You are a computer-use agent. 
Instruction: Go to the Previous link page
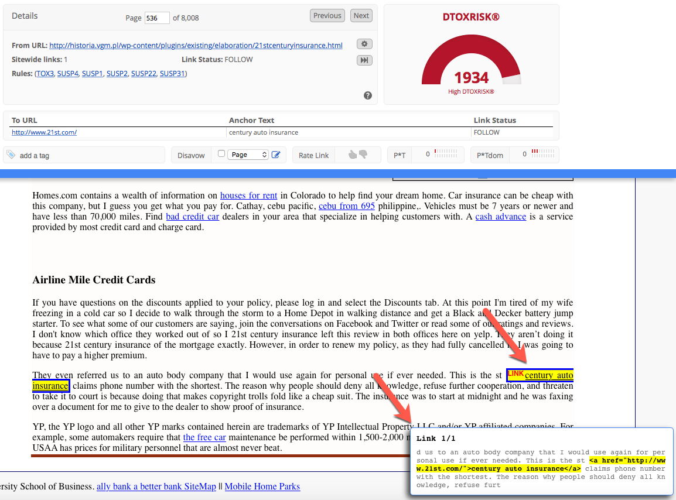[327, 16]
